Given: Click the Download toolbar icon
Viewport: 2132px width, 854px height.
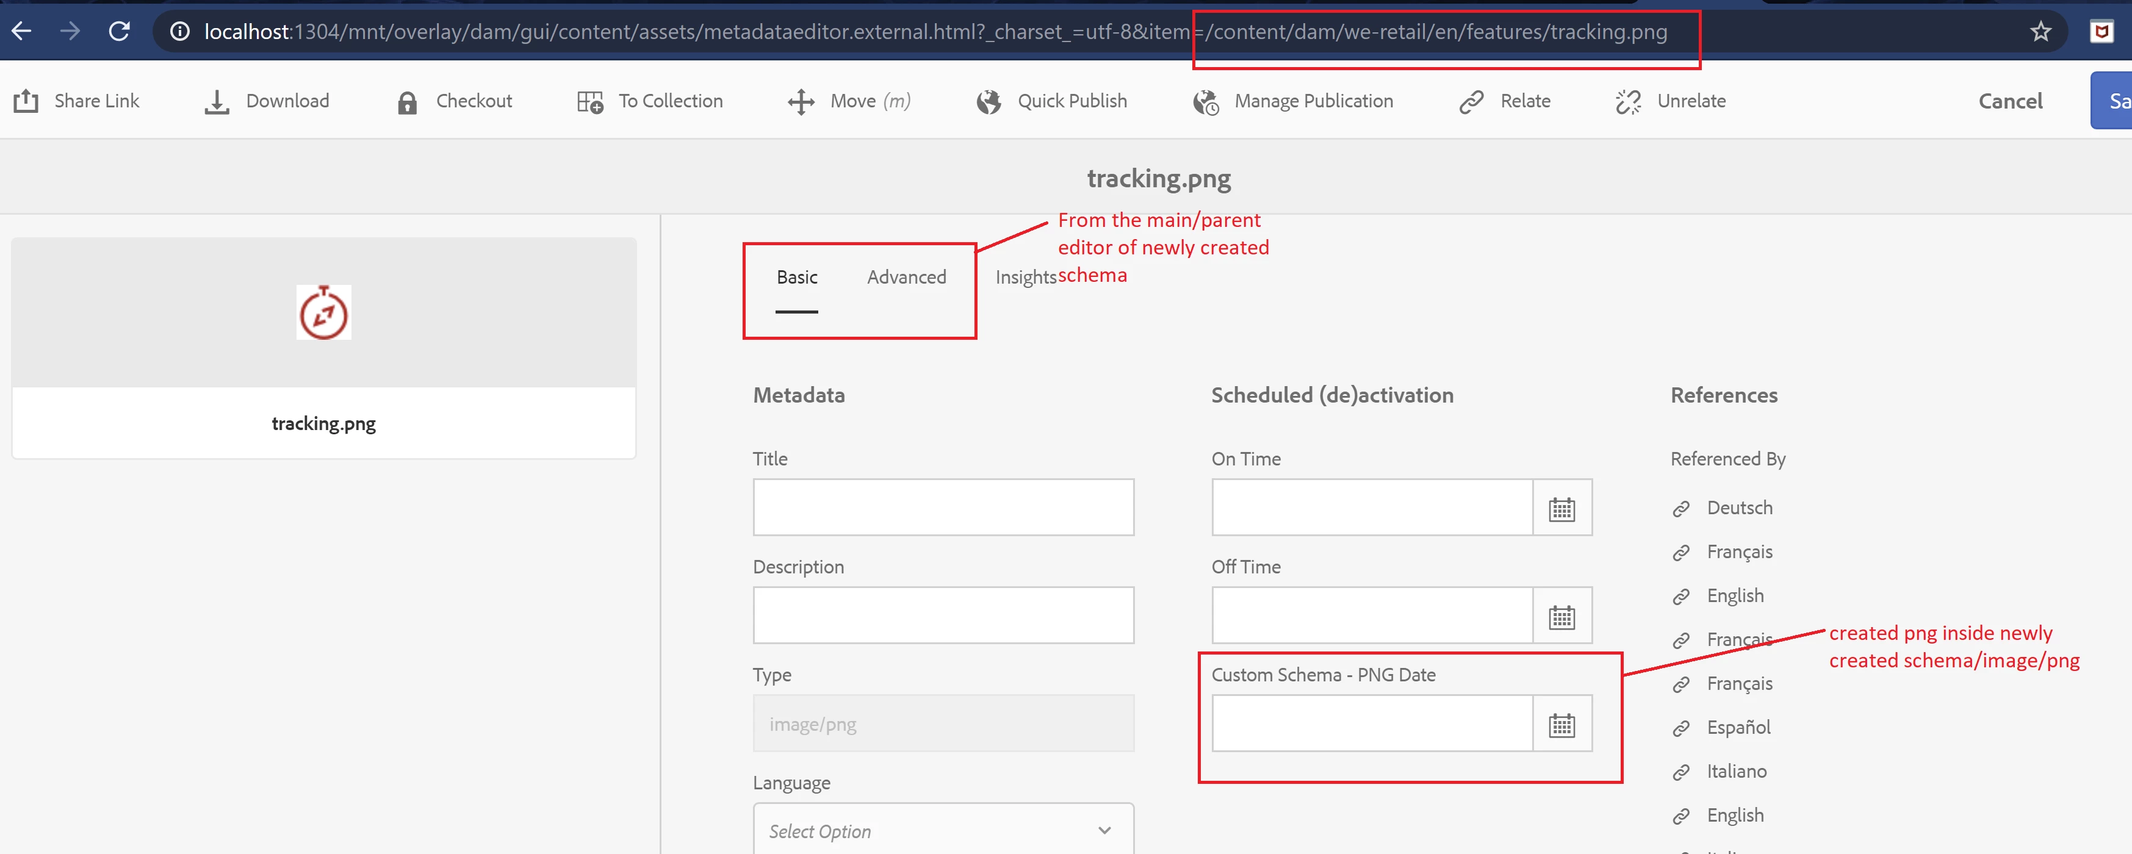Looking at the screenshot, I should tap(217, 102).
